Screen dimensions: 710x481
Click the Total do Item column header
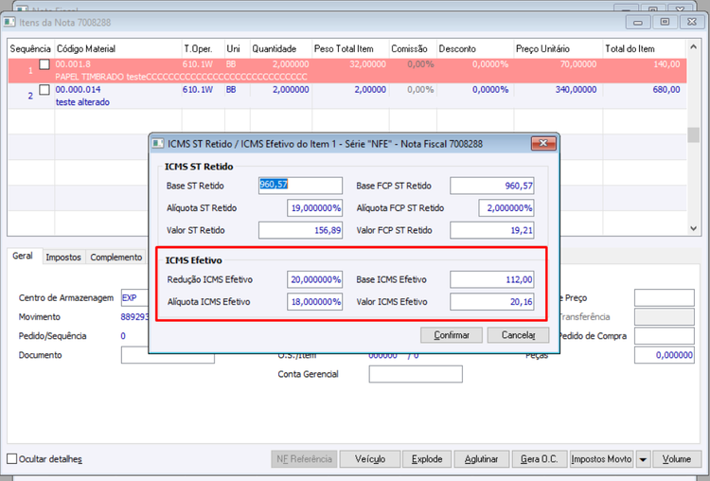pyautogui.click(x=645, y=49)
